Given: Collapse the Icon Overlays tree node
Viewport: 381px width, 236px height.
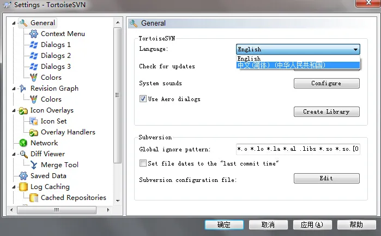Looking at the screenshot, I should pyautogui.click(x=14, y=110).
